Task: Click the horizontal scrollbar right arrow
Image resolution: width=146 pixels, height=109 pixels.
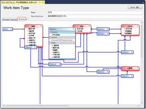Action: click(x=139, y=105)
